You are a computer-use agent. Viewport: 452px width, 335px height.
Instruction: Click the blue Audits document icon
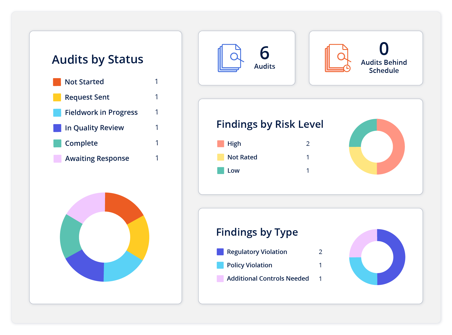click(x=231, y=58)
